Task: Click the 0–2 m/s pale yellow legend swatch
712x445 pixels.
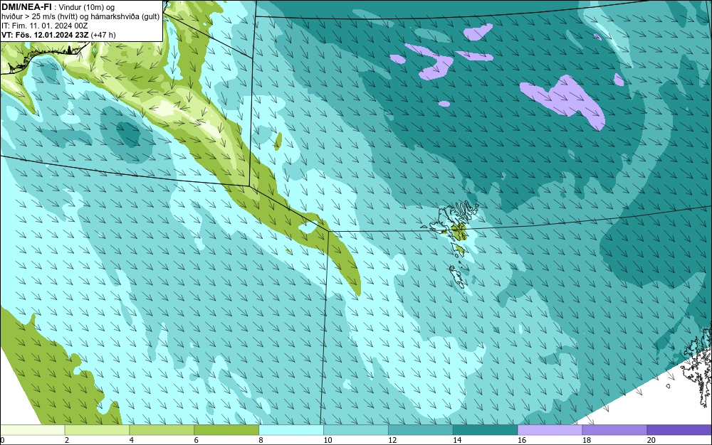Action: (33, 430)
